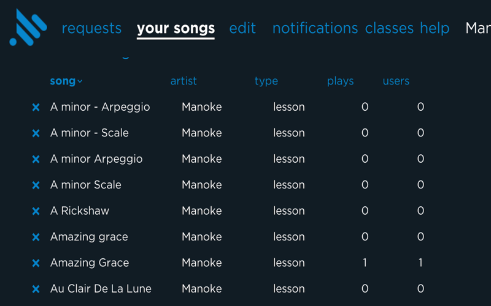
Task: Click X beside A minor Arpeggio
Action: click(36, 159)
